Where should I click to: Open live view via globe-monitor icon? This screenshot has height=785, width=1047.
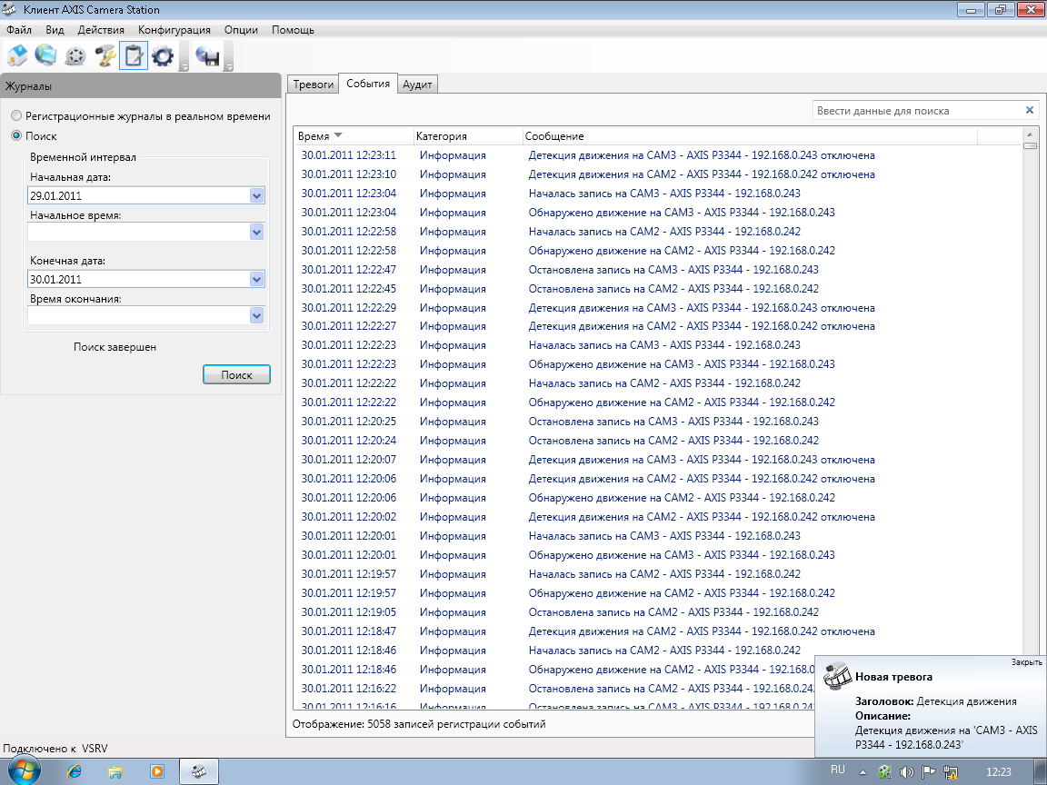(x=45, y=55)
